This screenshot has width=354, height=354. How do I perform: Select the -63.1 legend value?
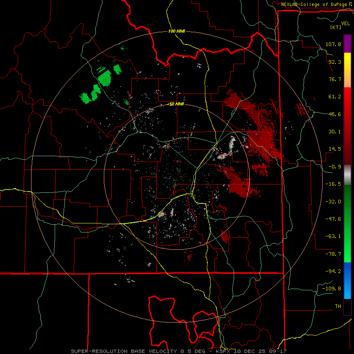333,236
